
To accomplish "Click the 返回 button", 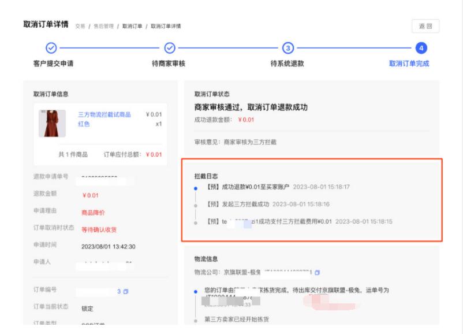I will point(425,26).
